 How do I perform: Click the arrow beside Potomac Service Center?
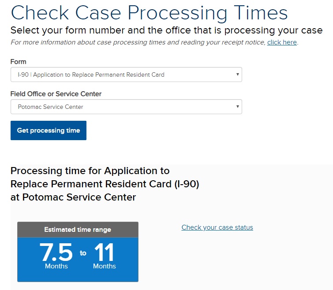pyautogui.click(x=238, y=107)
